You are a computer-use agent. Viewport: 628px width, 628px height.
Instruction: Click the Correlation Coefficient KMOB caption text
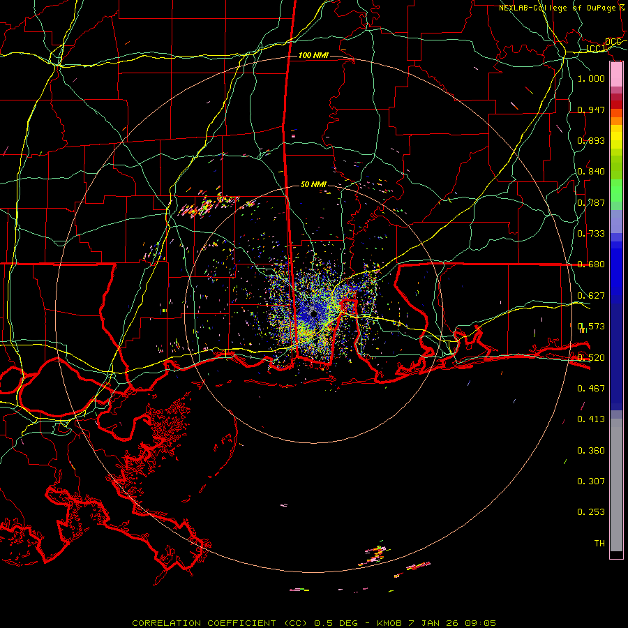click(x=314, y=623)
